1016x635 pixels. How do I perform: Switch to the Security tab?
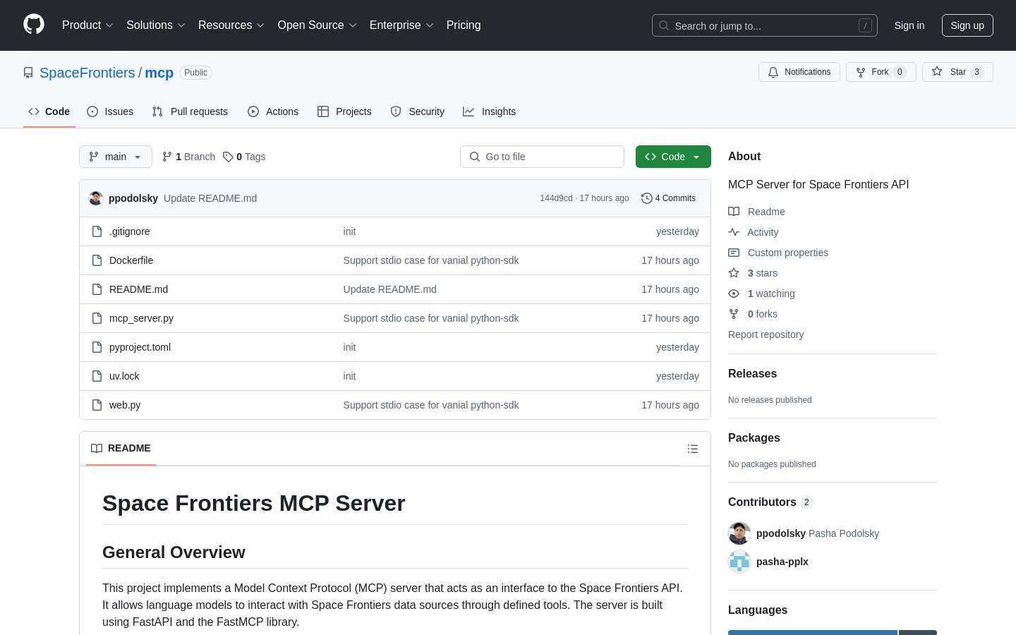click(x=418, y=111)
